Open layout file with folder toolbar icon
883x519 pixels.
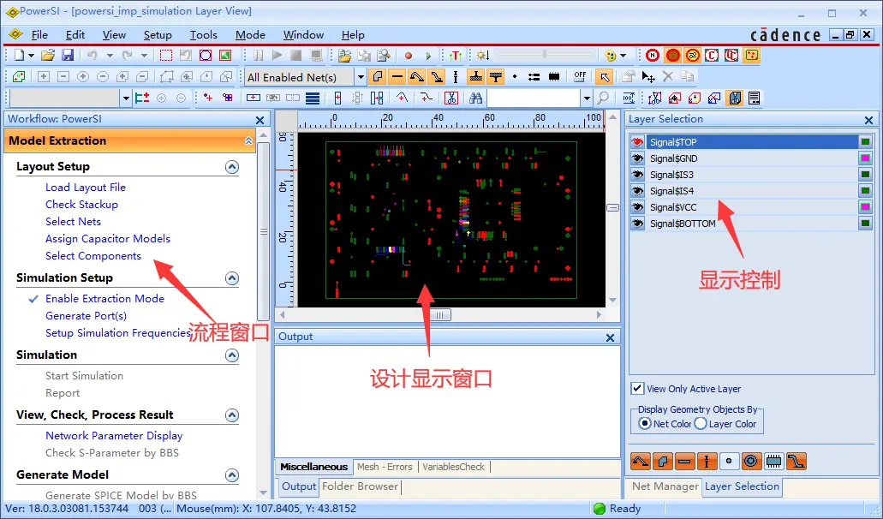pyautogui.click(x=48, y=55)
